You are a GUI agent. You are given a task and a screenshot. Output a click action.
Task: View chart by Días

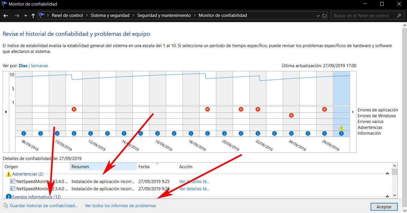tap(23, 66)
